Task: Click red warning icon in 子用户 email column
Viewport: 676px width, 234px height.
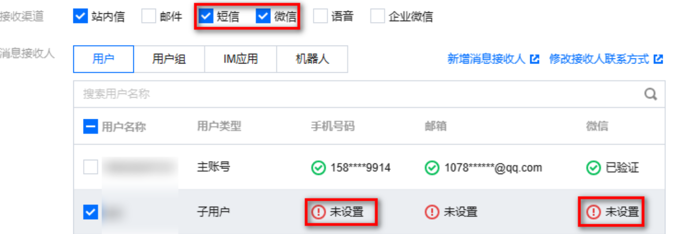Action: click(x=432, y=211)
